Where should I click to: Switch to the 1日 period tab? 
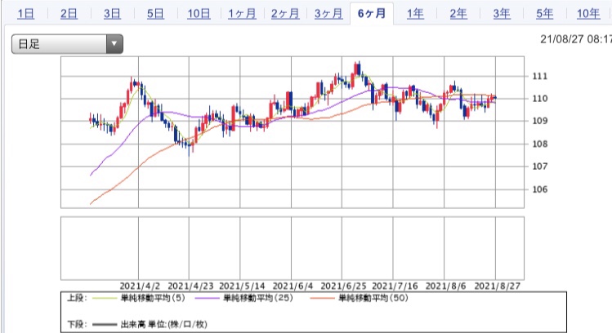[x=26, y=14]
